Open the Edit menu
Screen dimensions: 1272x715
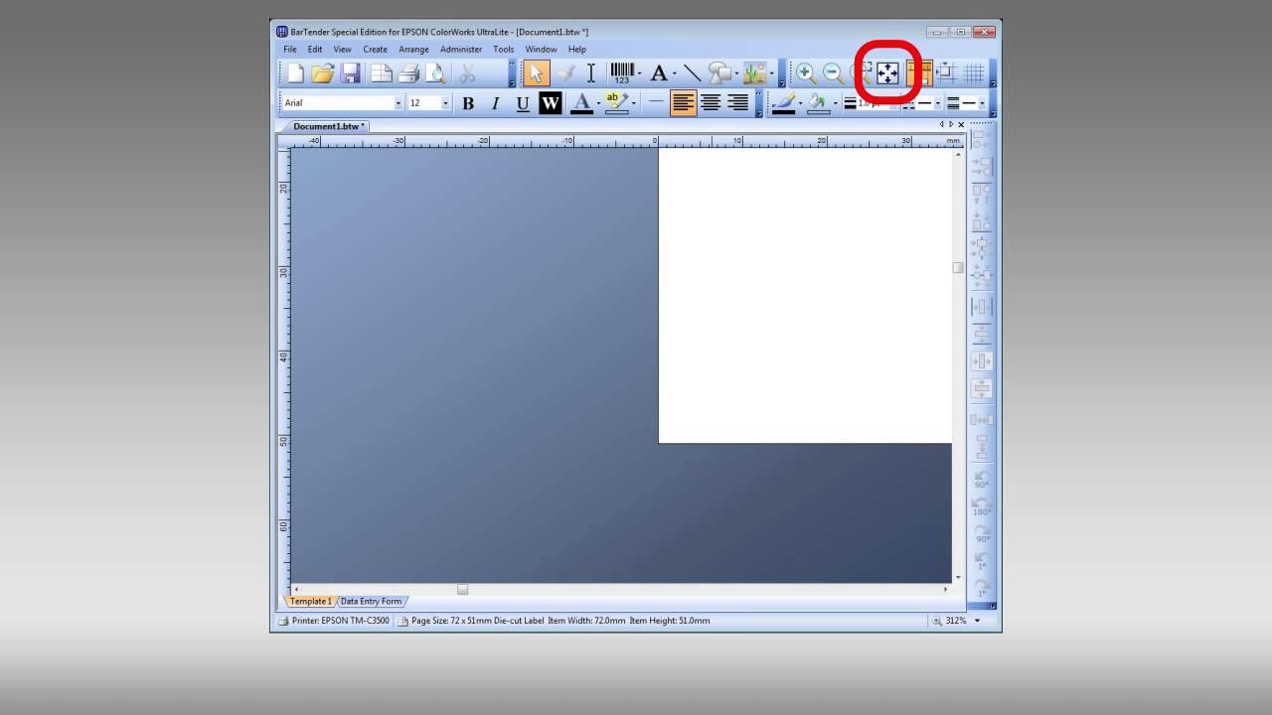click(x=314, y=49)
